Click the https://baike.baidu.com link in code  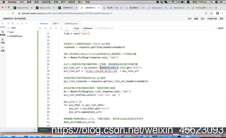pos(101,71)
